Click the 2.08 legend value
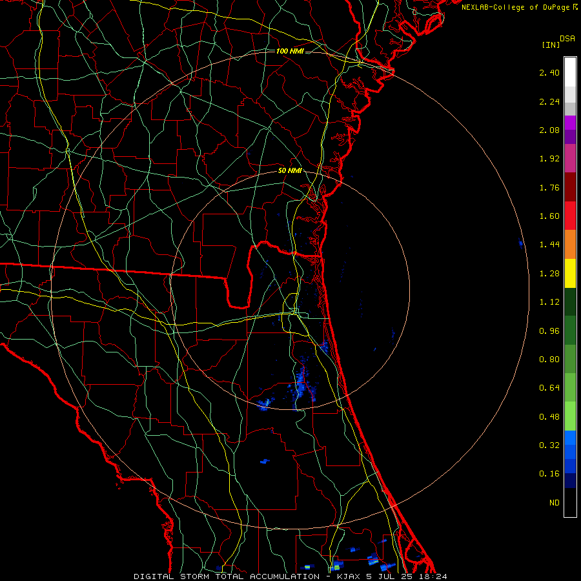The height and width of the screenshot is (581, 581). tap(549, 130)
